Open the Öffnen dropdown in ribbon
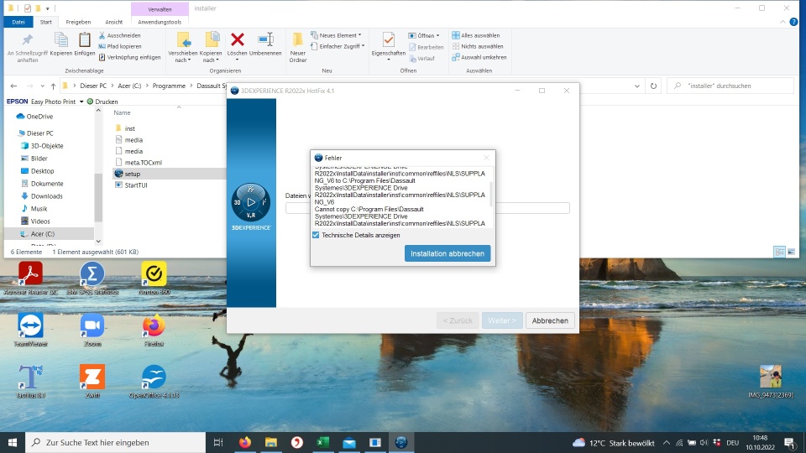The image size is (806, 453). (424, 35)
